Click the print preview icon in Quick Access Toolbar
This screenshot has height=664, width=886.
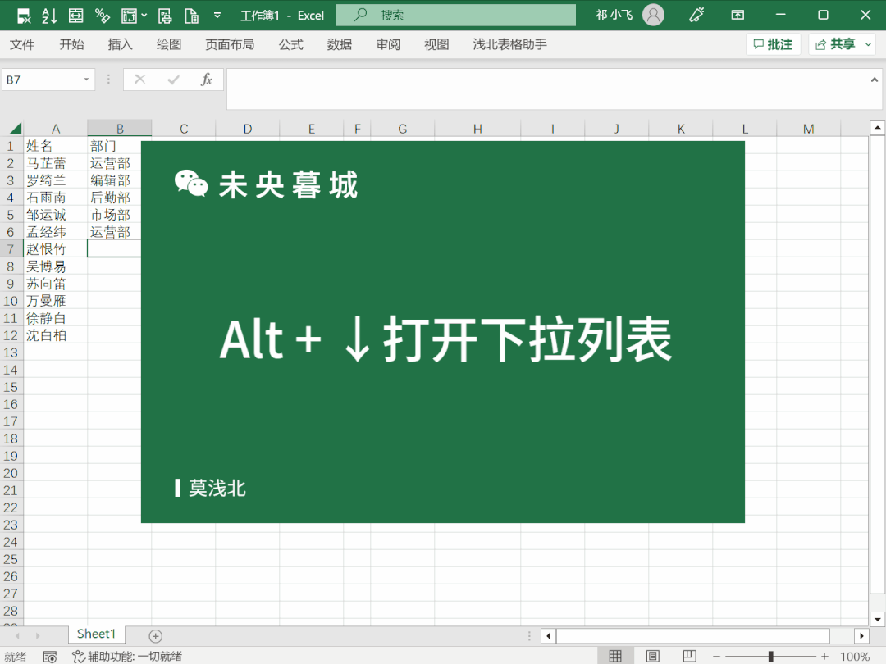tap(164, 15)
